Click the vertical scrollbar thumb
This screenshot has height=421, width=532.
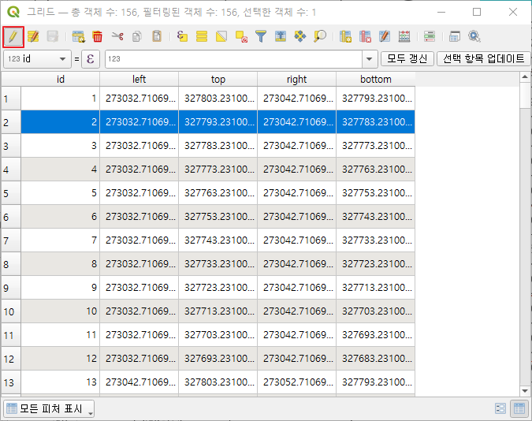pos(525,95)
